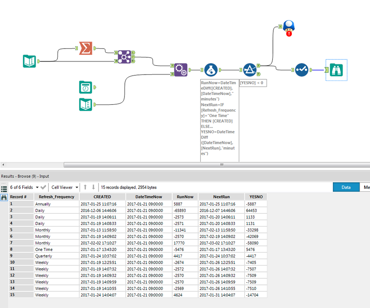Apply field selection checkmark in results
Screen dimensions: 370x308
[x=43, y=187]
